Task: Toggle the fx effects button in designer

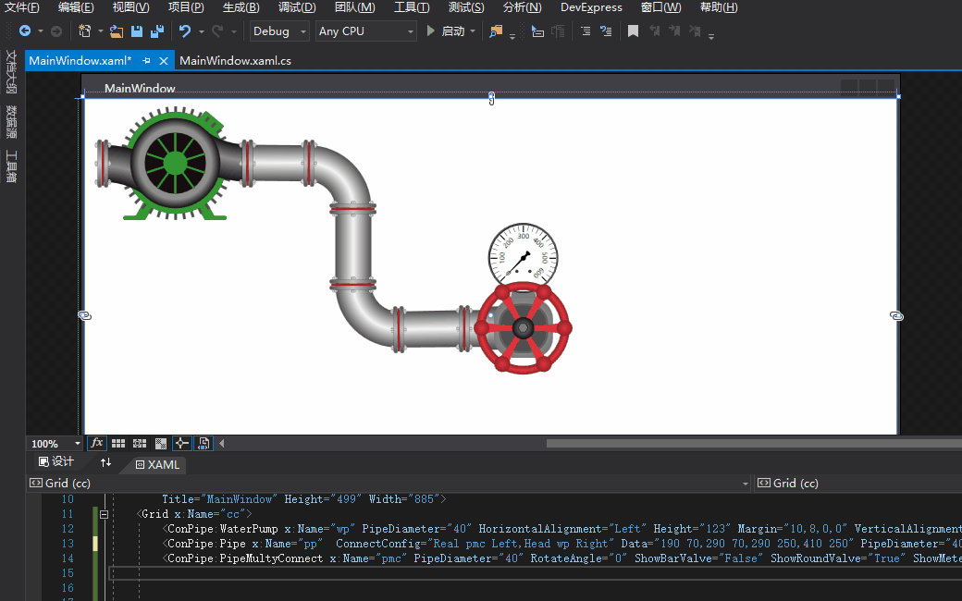Action: click(97, 444)
